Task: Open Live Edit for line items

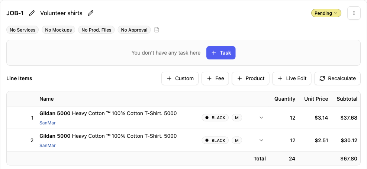Action: point(292,78)
